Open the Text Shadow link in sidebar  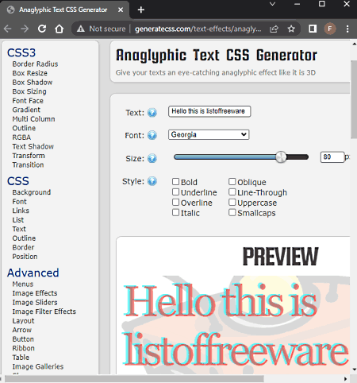coord(33,146)
